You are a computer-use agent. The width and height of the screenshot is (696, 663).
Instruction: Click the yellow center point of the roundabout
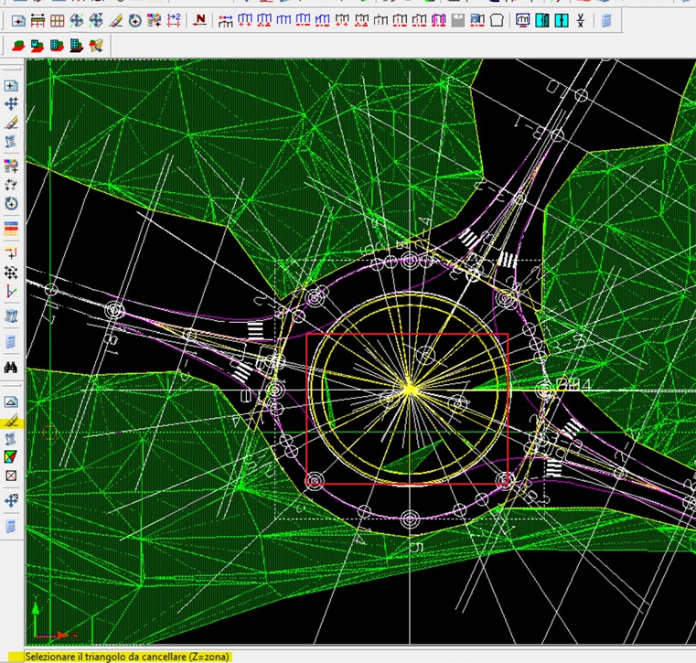(x=411, y=390)
